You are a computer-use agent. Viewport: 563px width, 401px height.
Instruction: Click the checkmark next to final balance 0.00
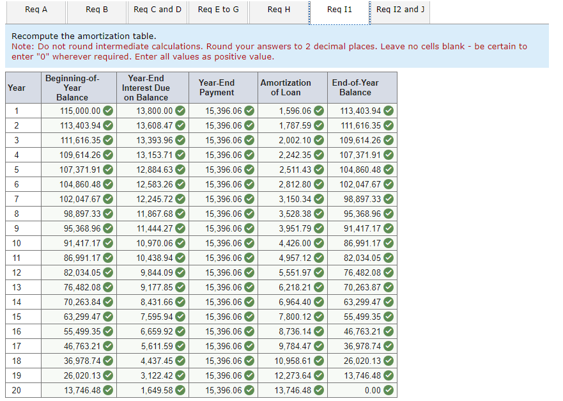point(389,389)
